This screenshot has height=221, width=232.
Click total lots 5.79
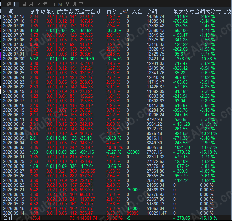pyautogui.click(x=34, y=133)
